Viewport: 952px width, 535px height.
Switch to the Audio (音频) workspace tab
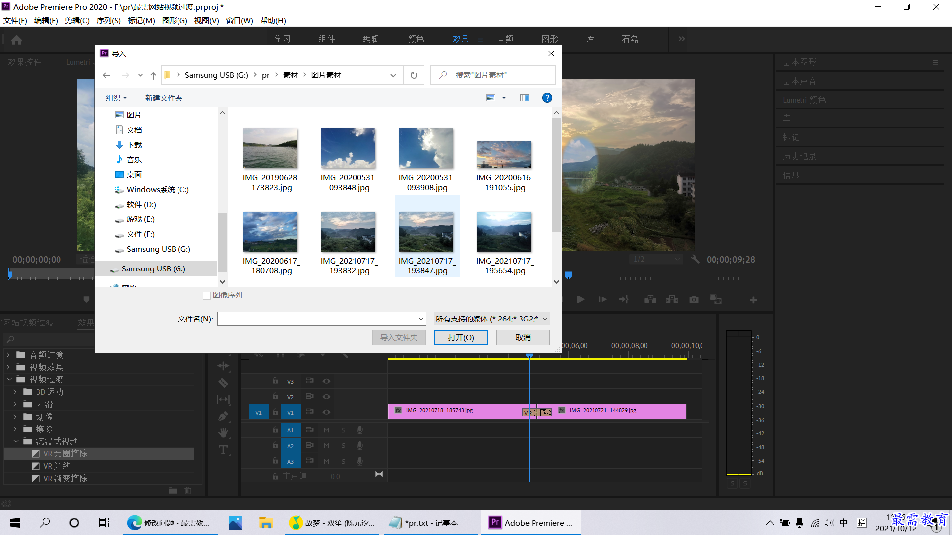[505, 39]
